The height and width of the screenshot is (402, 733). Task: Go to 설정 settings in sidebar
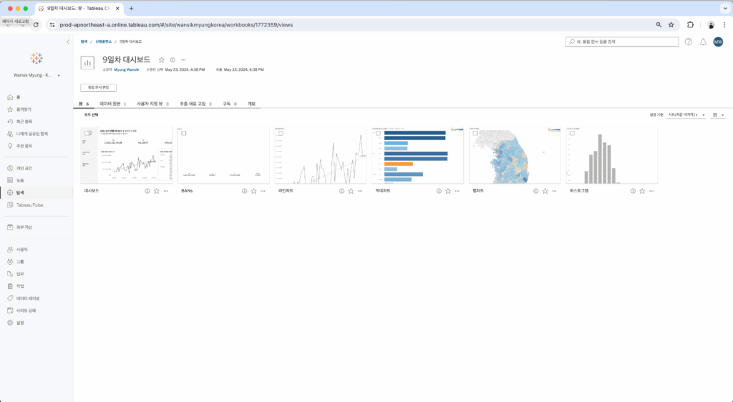click(x=20, y=323)
